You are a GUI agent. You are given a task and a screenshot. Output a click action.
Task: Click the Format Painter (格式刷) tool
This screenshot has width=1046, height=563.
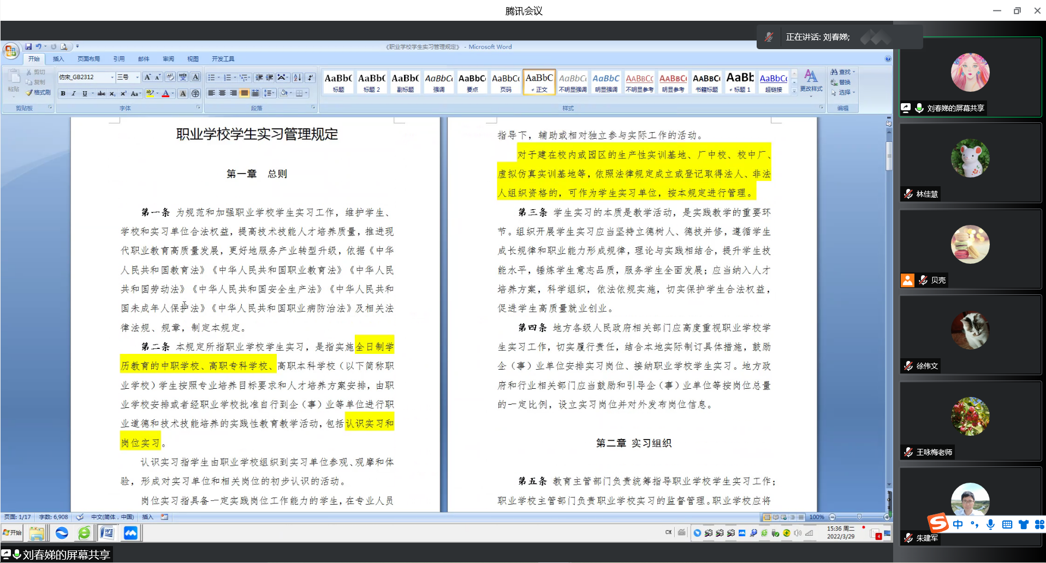coord(38,92)
